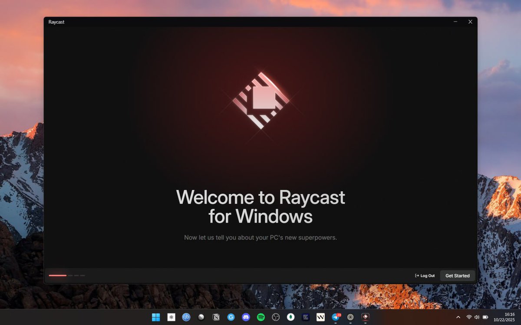Viewport: 521px width, 325px height.
Task: Open the white W app in taskbar
Action: coord(320,317)
